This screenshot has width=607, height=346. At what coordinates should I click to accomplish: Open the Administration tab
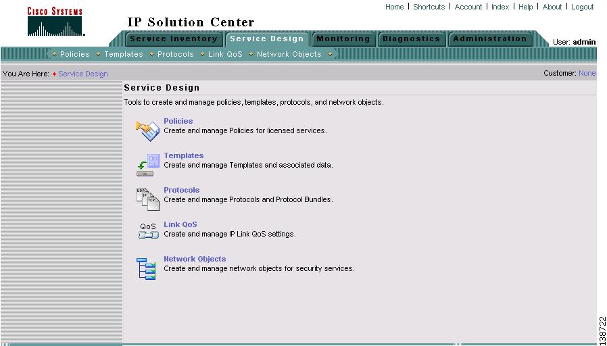click(x=490, y=39)
